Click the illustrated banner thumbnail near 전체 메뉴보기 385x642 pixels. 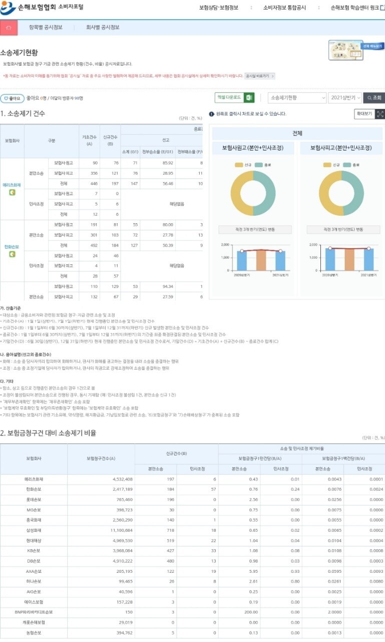pyautogui.click(x=345, y=51)
